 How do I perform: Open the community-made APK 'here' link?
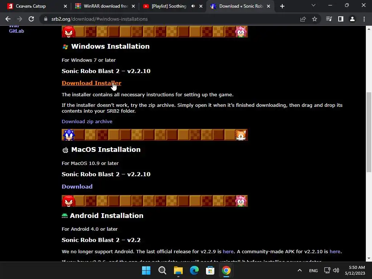[x=335, y=251]
